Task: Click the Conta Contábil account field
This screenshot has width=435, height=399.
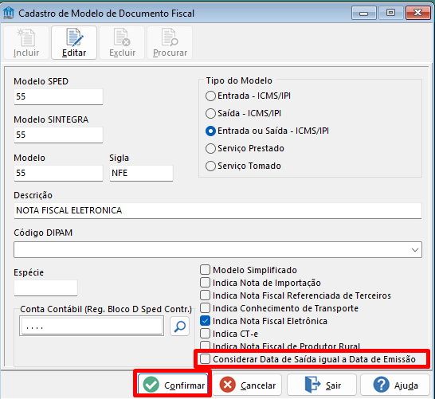Action: pos(92,327)
